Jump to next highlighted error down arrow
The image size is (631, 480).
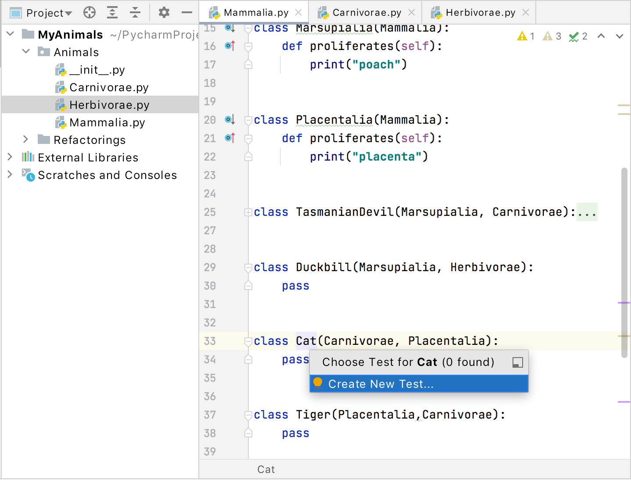619,36
